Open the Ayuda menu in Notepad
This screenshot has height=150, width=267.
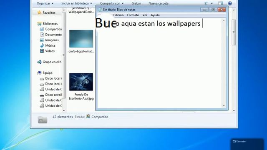coord(155,15)
